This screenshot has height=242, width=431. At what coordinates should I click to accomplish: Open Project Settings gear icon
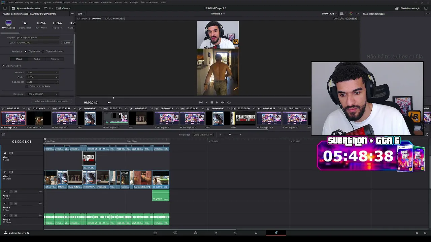pyautogui.click(x=425, y=233)
